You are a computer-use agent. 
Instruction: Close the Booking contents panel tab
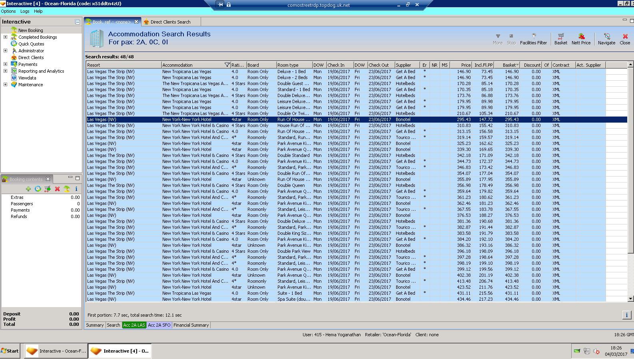pos(48,179)
